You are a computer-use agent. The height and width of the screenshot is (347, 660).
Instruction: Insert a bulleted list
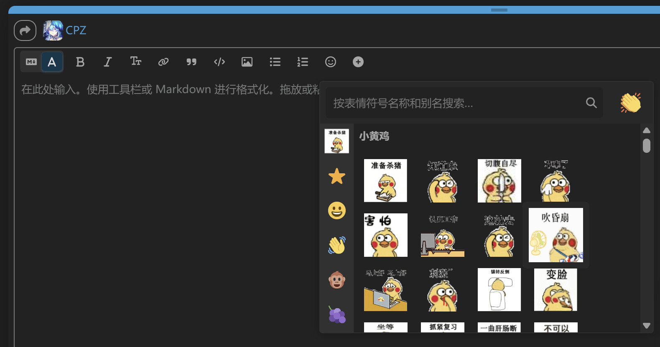(275, 62)
